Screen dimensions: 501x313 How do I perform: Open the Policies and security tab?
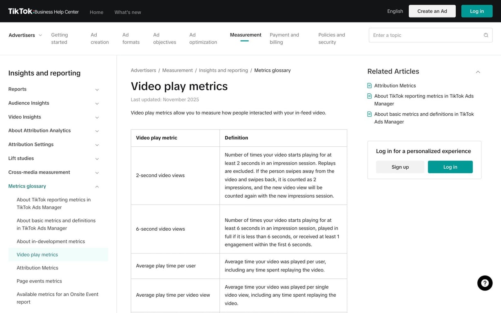click(x=332, y=38)
